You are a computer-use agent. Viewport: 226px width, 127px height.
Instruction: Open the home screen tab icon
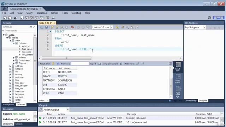point(4,9)
